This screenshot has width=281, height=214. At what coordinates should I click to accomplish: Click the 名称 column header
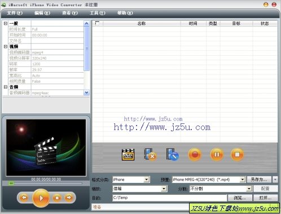(142, 23)
